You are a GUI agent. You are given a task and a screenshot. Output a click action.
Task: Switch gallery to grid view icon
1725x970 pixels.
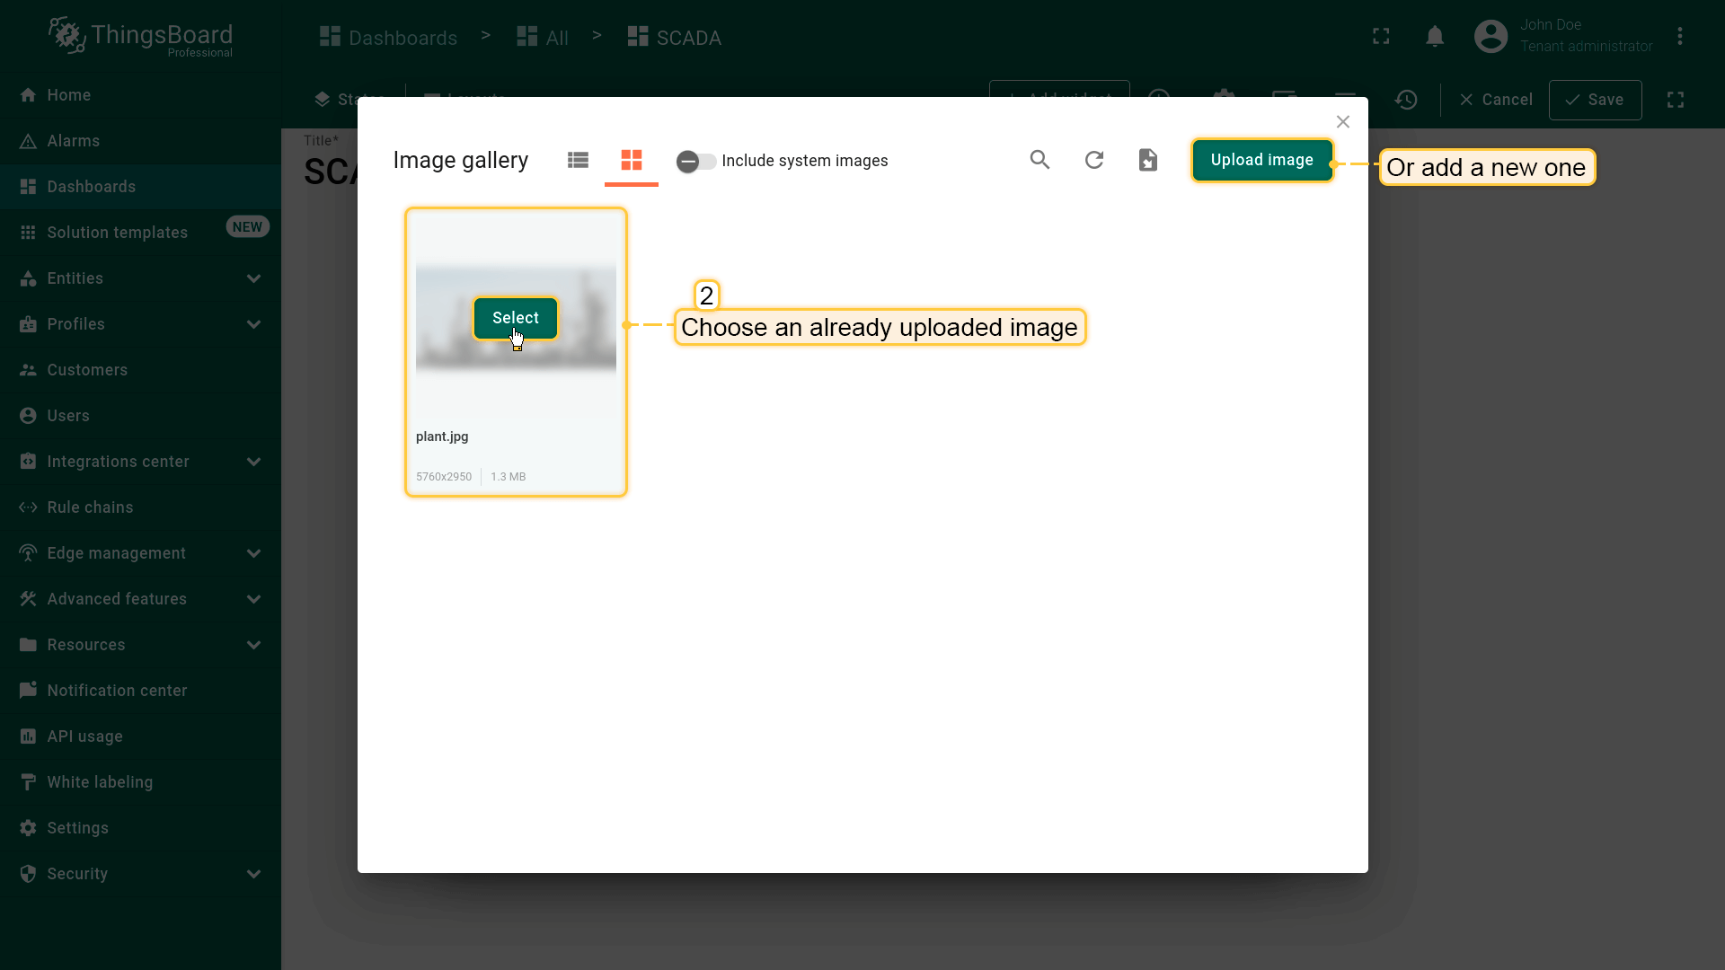(x=632, y=160)
